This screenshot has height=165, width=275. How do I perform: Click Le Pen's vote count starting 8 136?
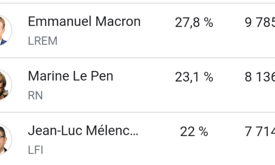click(260, 77)
